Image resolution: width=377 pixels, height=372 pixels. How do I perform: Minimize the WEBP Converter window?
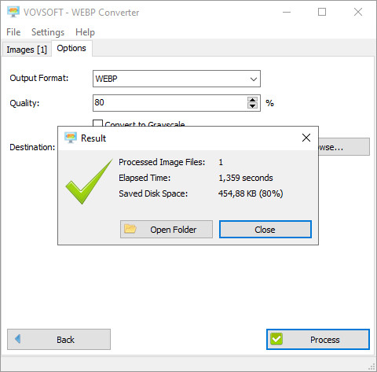coord(287,12)
